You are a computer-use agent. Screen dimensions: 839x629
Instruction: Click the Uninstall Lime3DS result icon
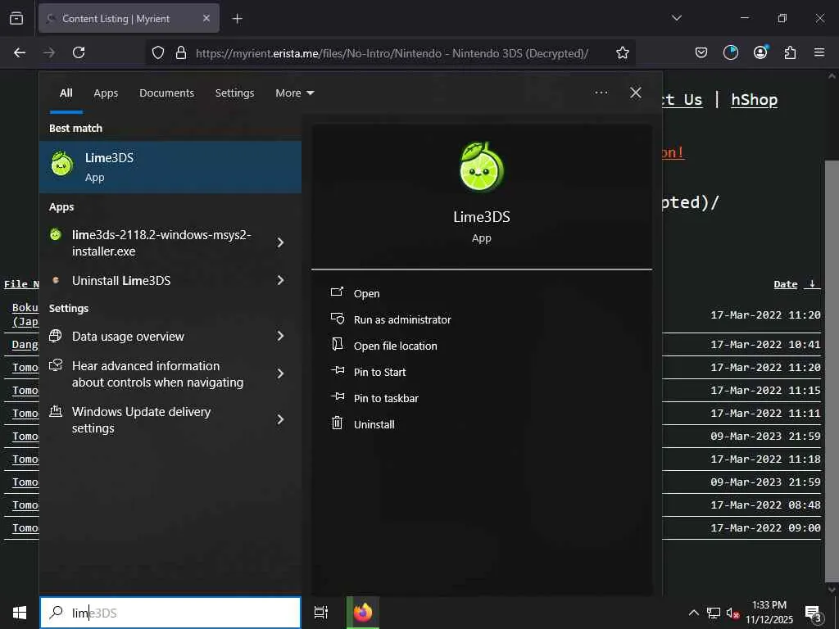[56, 280]
